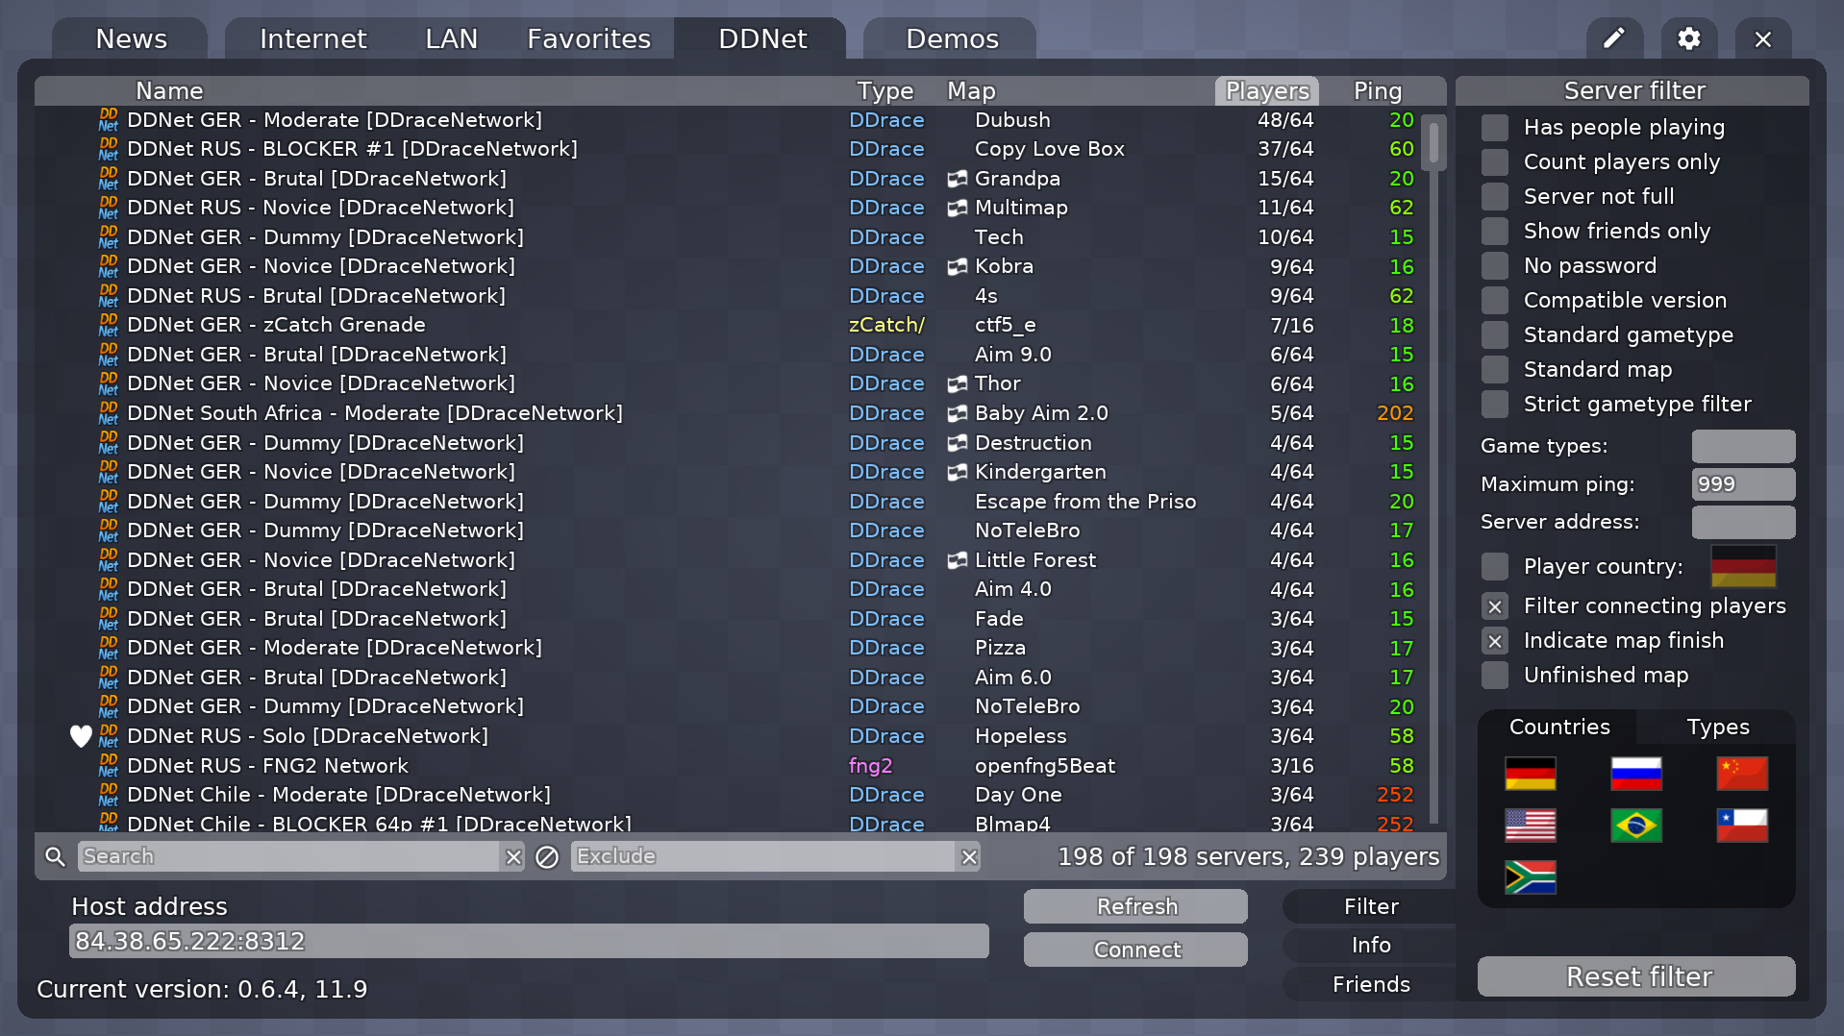Click finished-map flag icon beside Thor
The height and width of the screenshot is (1036, 1844).
click(x=957, y=383)
